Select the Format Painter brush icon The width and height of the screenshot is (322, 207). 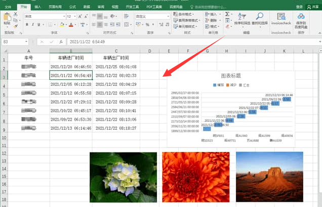(17, 24)
